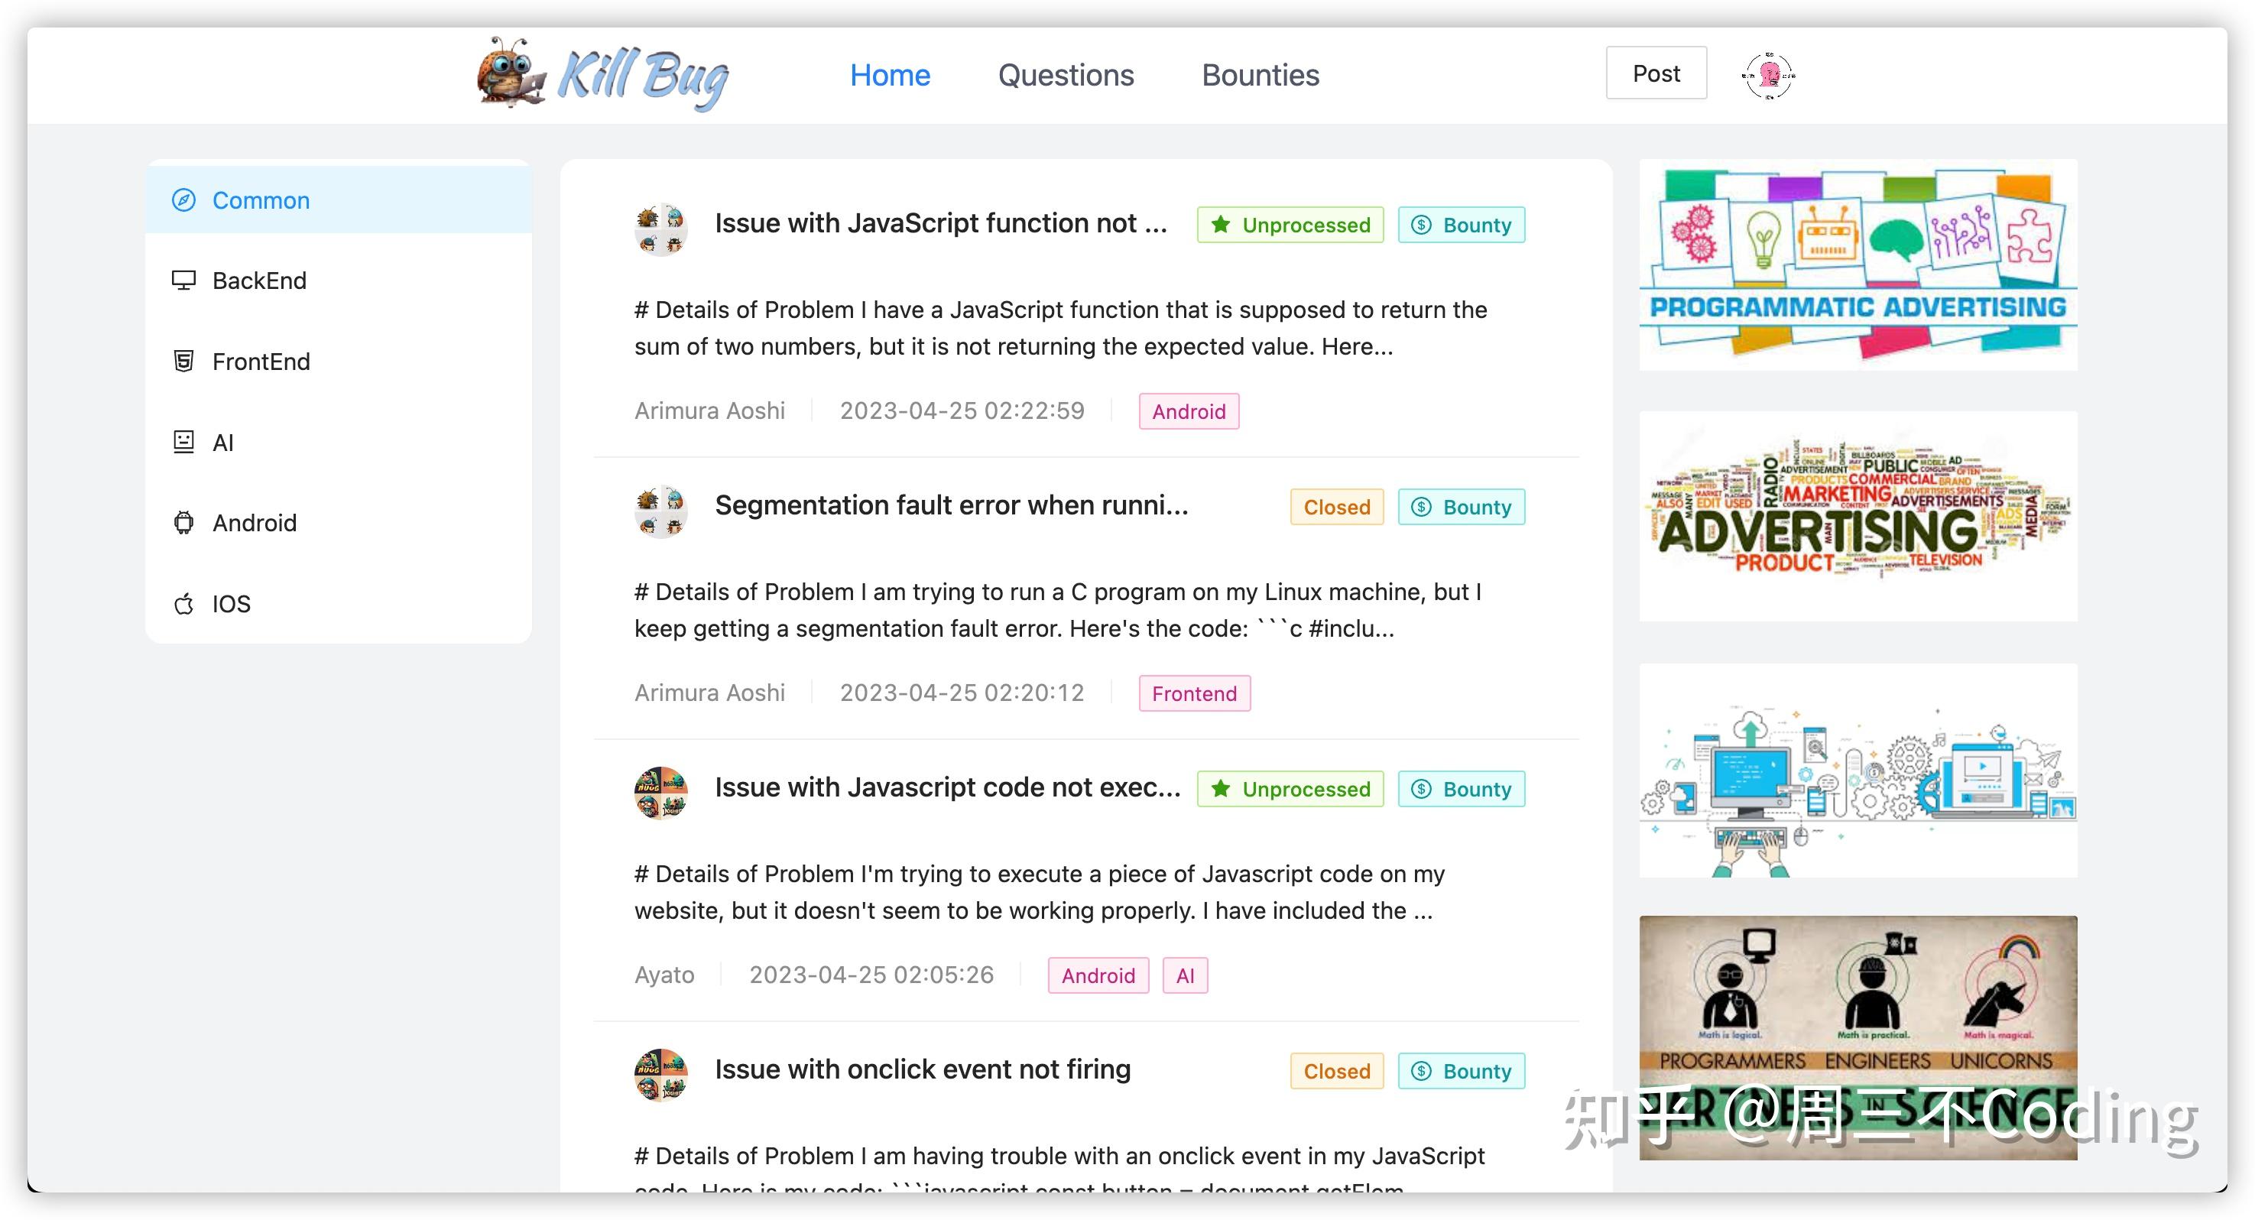Click the Frontend tag on second post
The image size is (2255, 1220).
pyautogui.click(x=1194, y=693)
